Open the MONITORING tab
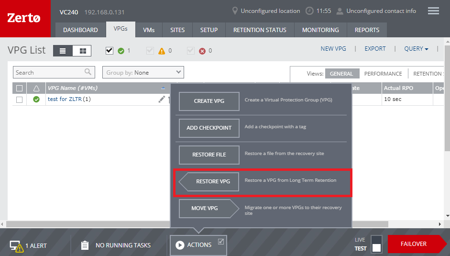Screen dimensions: 450x256 pyautogui.click(x=320, y=30)
